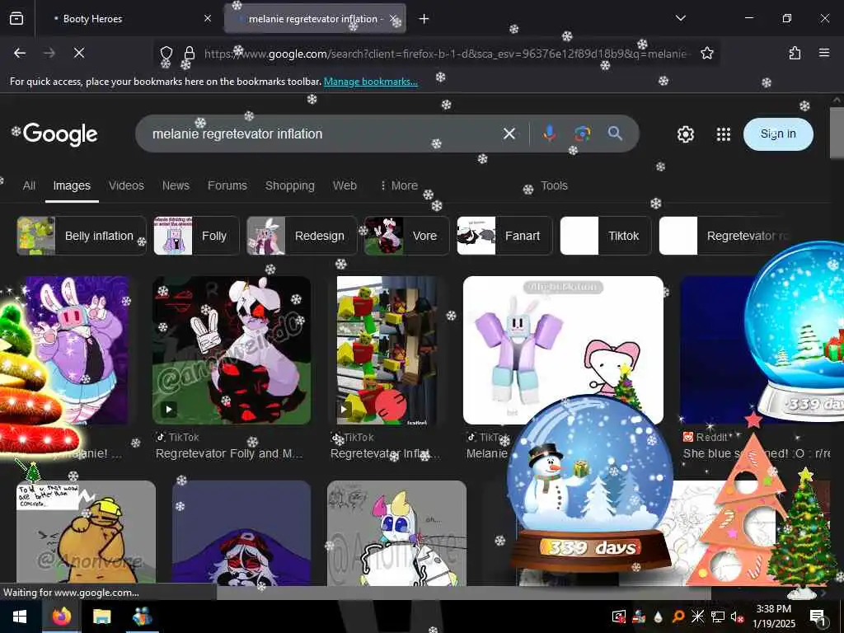Select the Images tab
Screen dimensions: 844x633
pos(72,185)
